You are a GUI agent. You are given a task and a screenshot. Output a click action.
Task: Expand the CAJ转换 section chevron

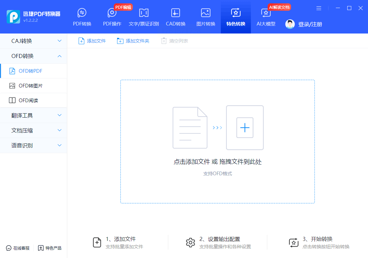pyautogui.click(x=60, y=41)
